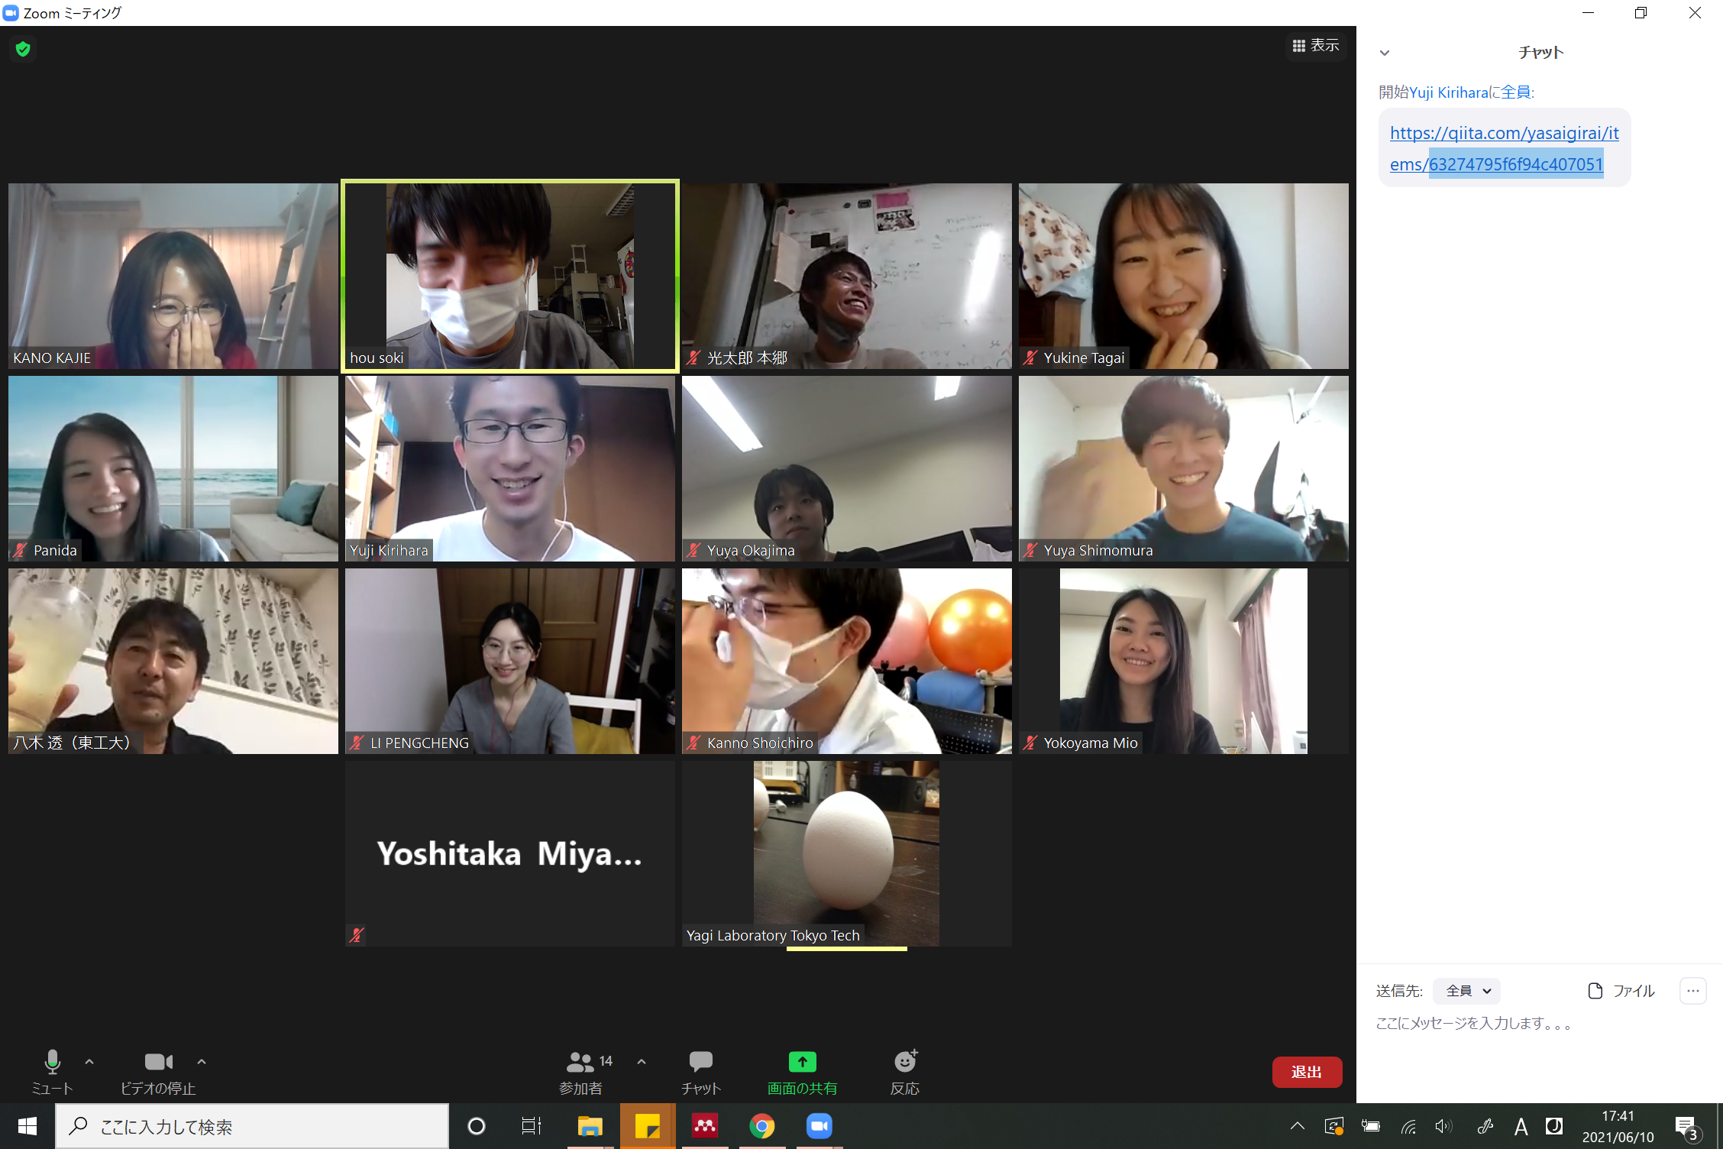Stop the video camera
The image size is (1723, 1149).
(158, 1062)
